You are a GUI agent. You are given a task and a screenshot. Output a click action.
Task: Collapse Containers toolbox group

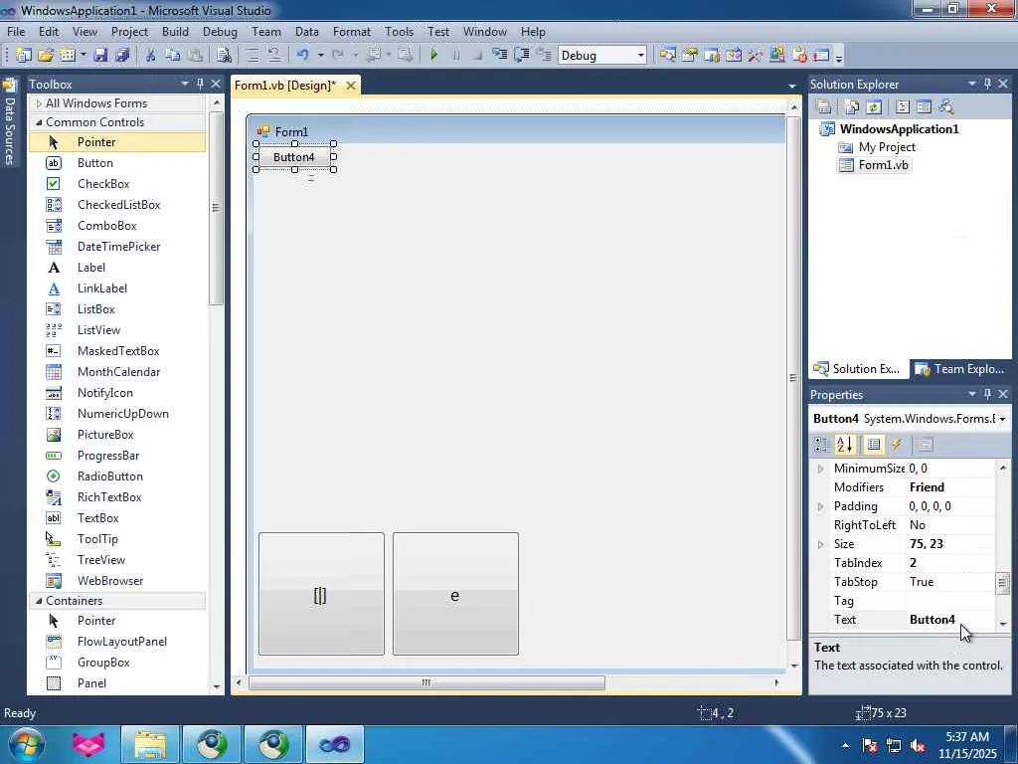[x=39, y=601]
